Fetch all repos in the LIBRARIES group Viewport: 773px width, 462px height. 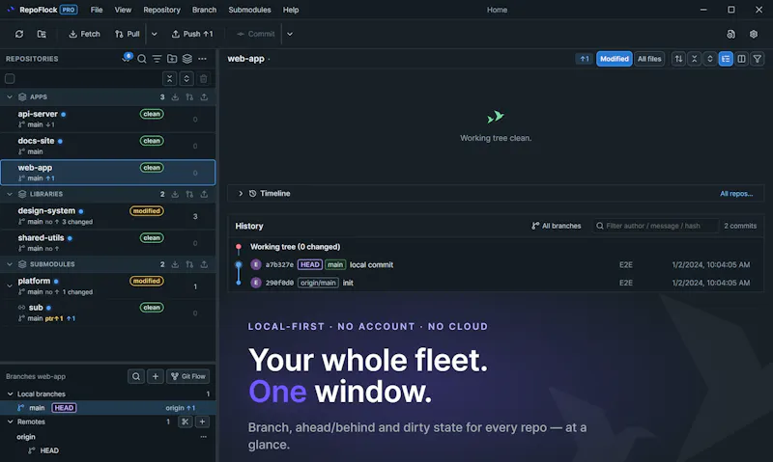(x=175, y=194)
